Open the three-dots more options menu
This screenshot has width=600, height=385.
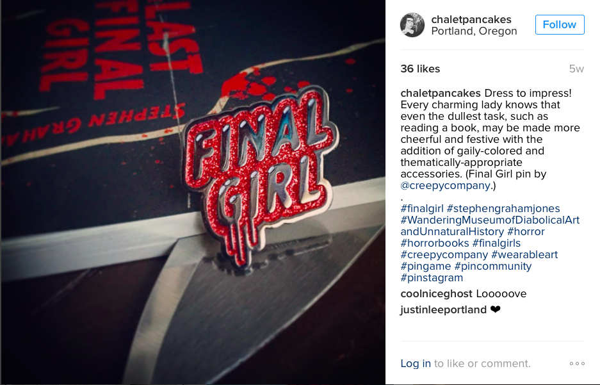[577, 364]
